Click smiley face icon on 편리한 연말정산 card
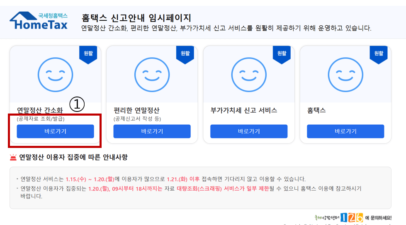The image size is (406, 225). pyautogui.click(x=152, y=75)
